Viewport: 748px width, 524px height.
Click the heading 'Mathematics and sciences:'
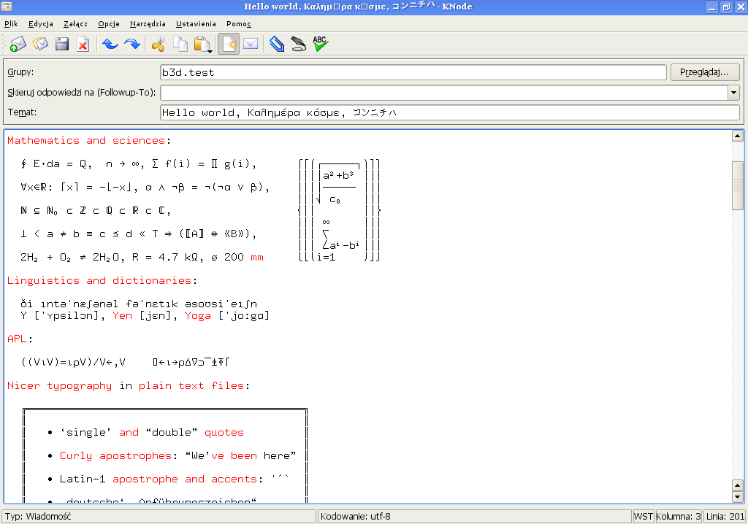(x=89, y=141)
